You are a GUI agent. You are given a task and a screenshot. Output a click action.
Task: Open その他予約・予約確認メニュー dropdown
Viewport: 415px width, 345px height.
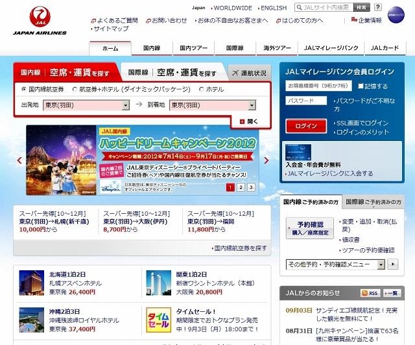[x=335, y=264]
